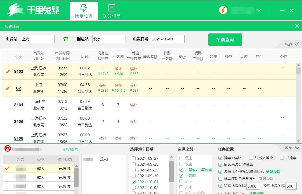Viewport: 302px width, 194px height.
Task: Toggle 多选几个出发站和到达站 checkbox
Action: [x=220, y=171]
